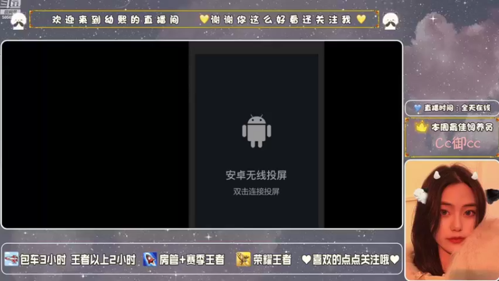Click the white heart before '喜欢的点点关注哦'

point(306,260)
